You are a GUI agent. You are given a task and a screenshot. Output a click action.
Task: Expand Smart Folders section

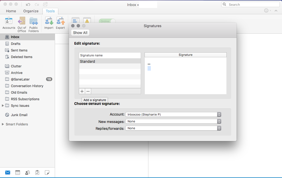3,124
